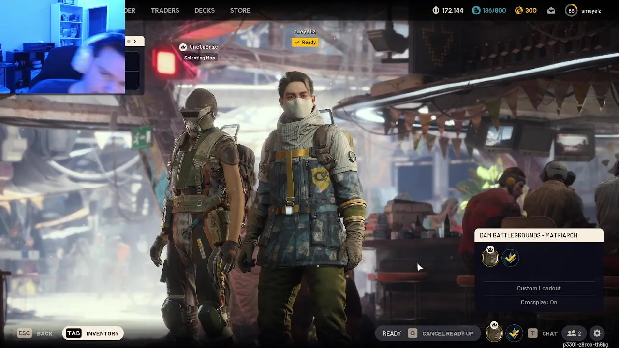Select smeyelz name above the character
This screenshot has width=619, height=348.
tap(305, 32)
